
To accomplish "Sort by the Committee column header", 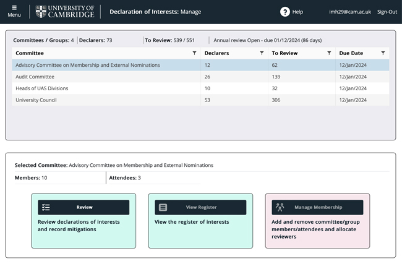I will [x=30, y=53].
